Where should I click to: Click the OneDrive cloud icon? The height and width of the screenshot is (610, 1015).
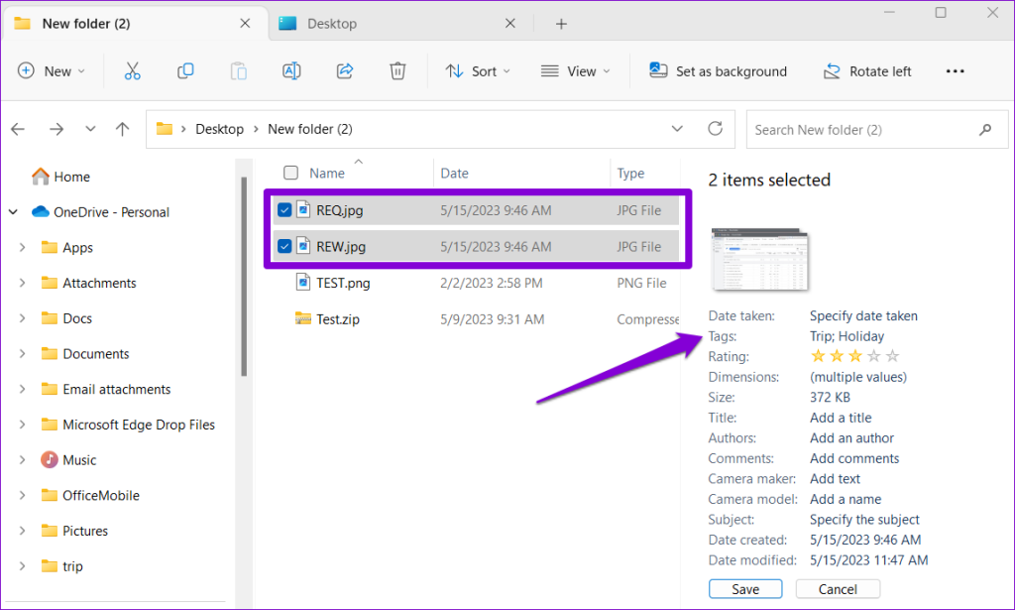point(40,211)
